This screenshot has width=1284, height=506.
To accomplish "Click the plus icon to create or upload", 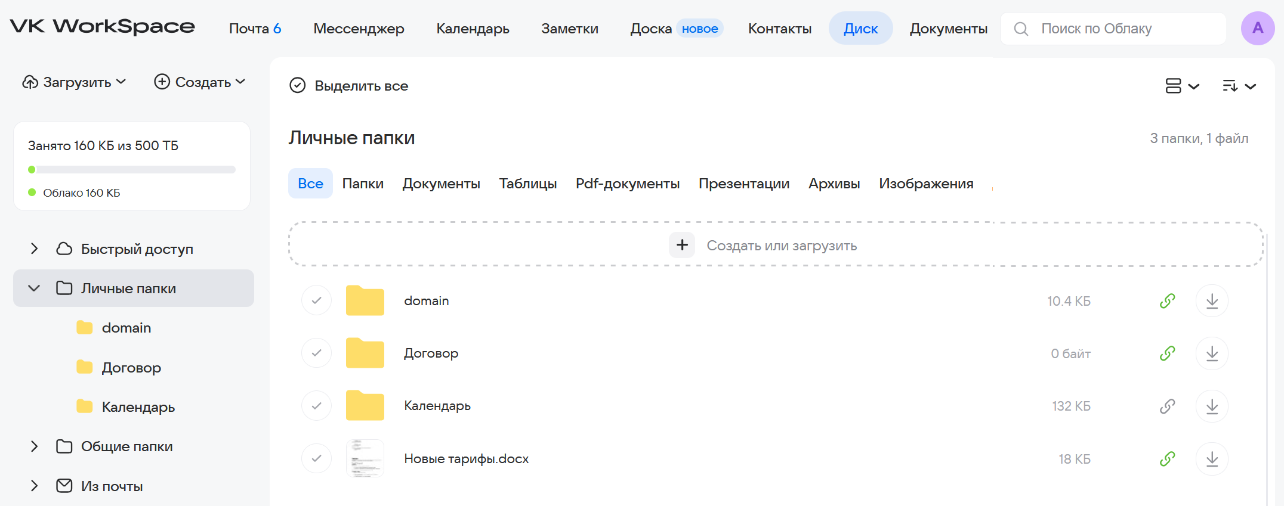I will click(682, 245).
